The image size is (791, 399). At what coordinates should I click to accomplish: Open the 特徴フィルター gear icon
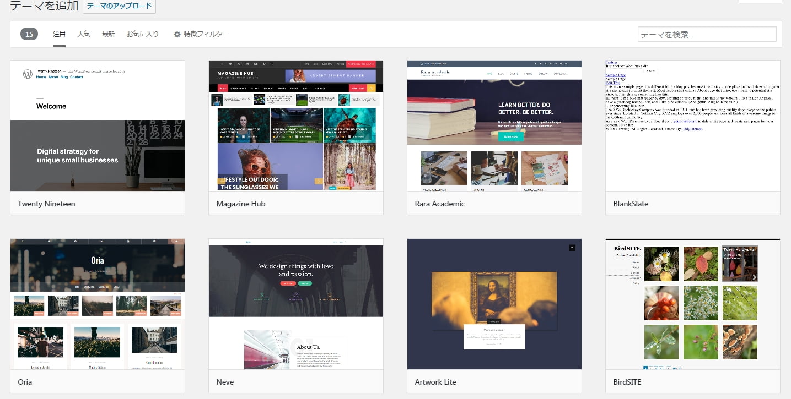[177, 34]
